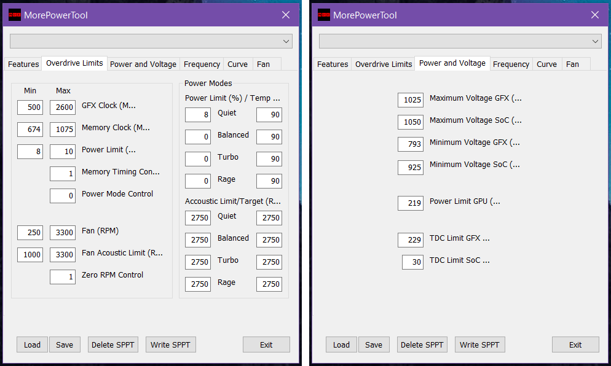Close the right MorePowerTool window

[595, 15]
